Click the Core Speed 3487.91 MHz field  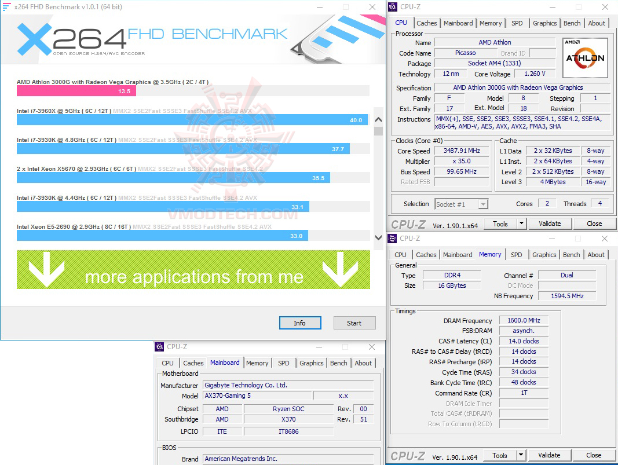tap(462, 151)
